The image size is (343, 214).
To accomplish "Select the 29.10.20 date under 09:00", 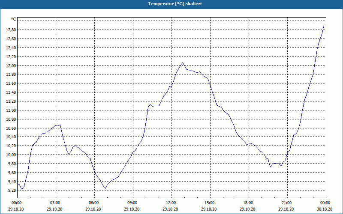I will pos(132,209).
